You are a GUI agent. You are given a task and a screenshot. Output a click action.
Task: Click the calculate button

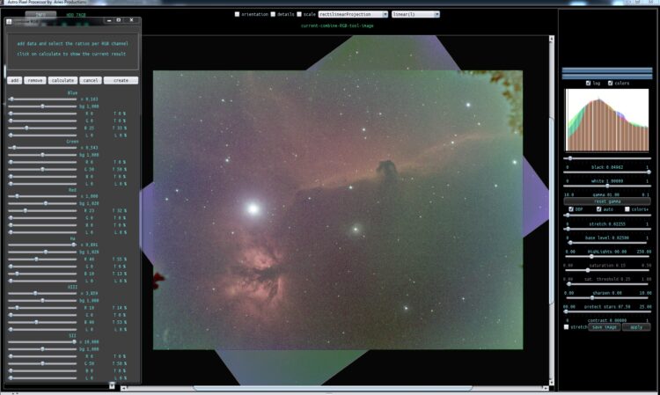pos(62,80)
